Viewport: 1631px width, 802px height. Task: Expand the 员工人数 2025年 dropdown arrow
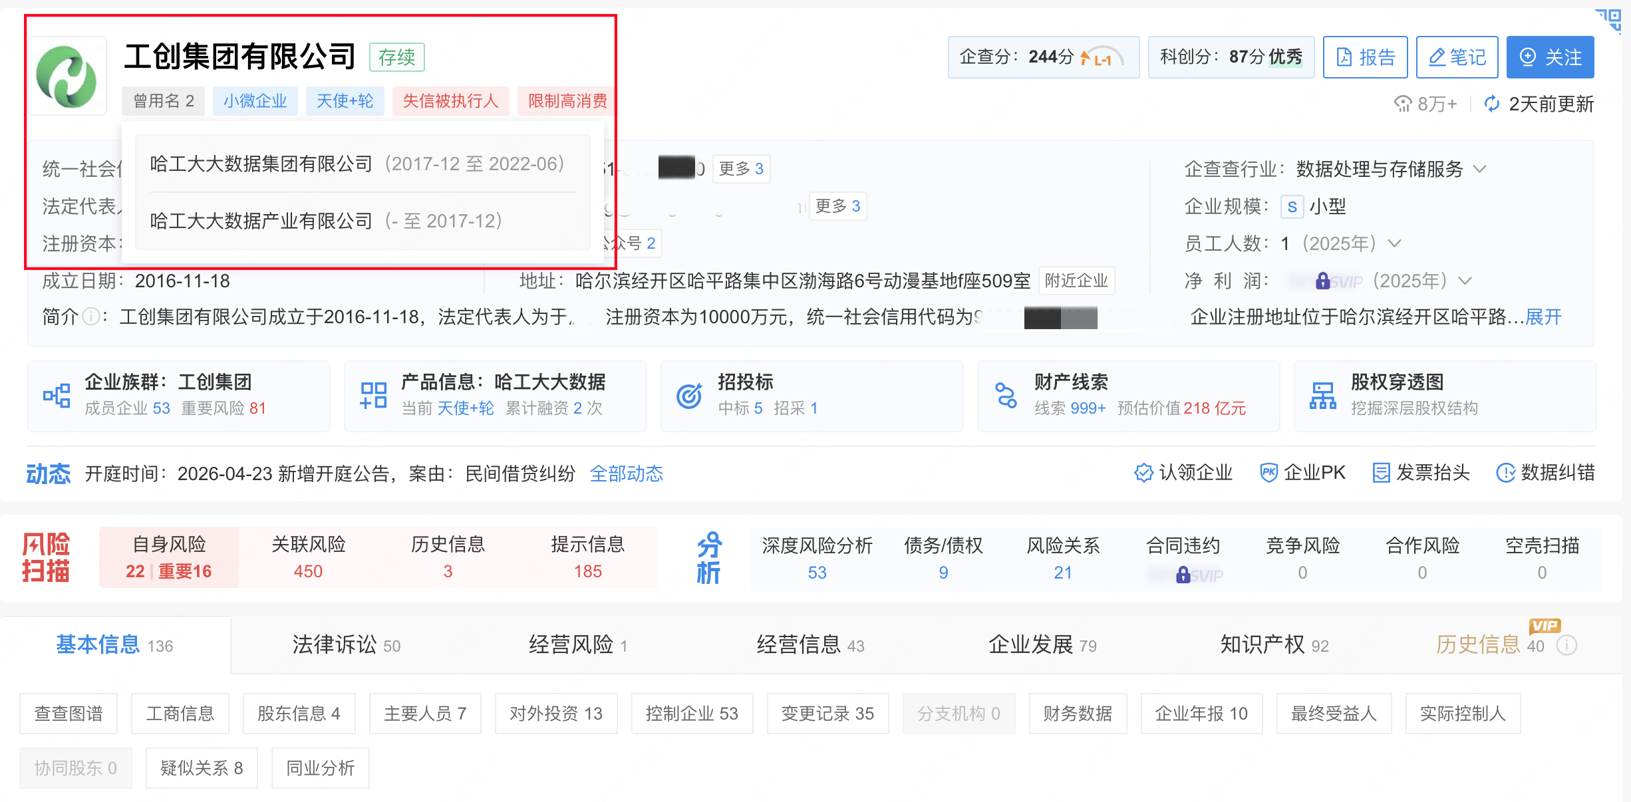point(1394,243)
